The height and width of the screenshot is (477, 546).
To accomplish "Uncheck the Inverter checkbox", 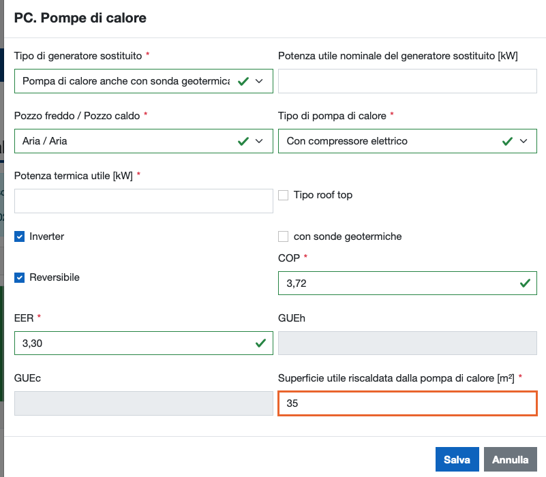I will pyautogui.click(x=20, y=236).
